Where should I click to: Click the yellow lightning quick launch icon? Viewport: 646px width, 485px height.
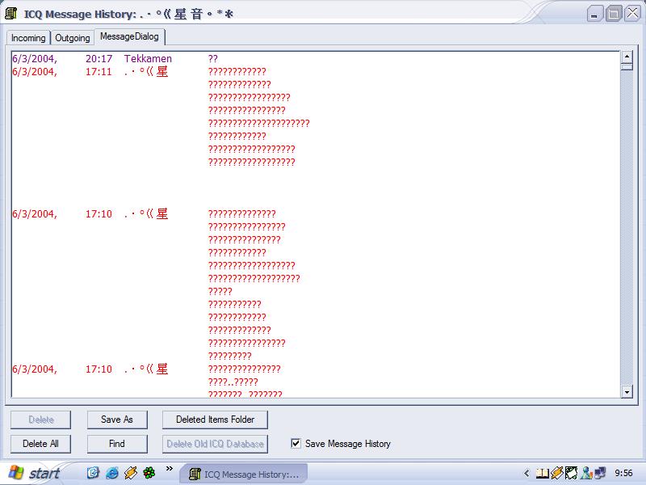pyautogui.click(x=131, y=473)
